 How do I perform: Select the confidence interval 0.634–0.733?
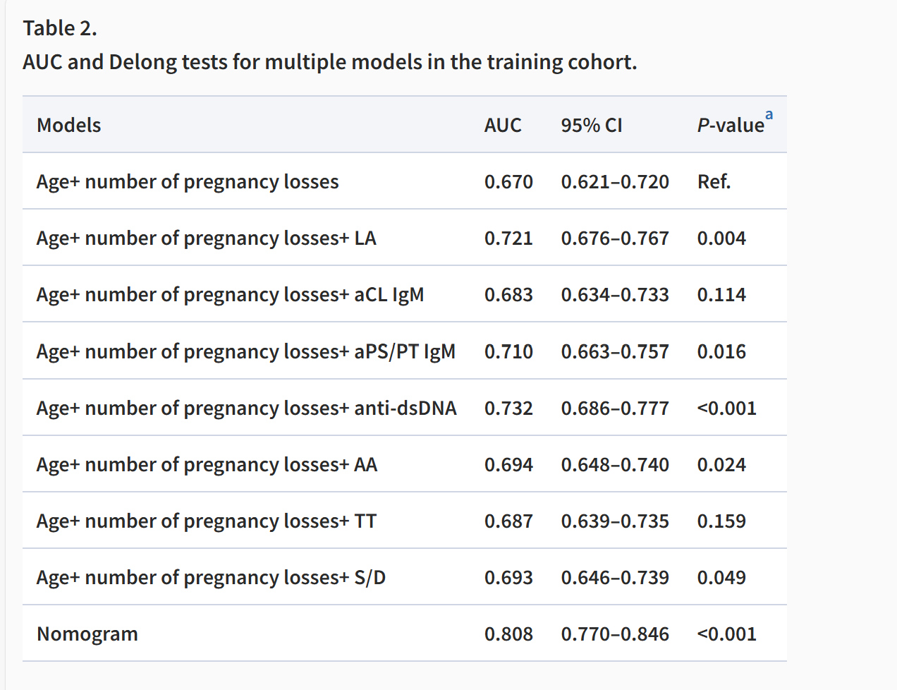point(615,295)
